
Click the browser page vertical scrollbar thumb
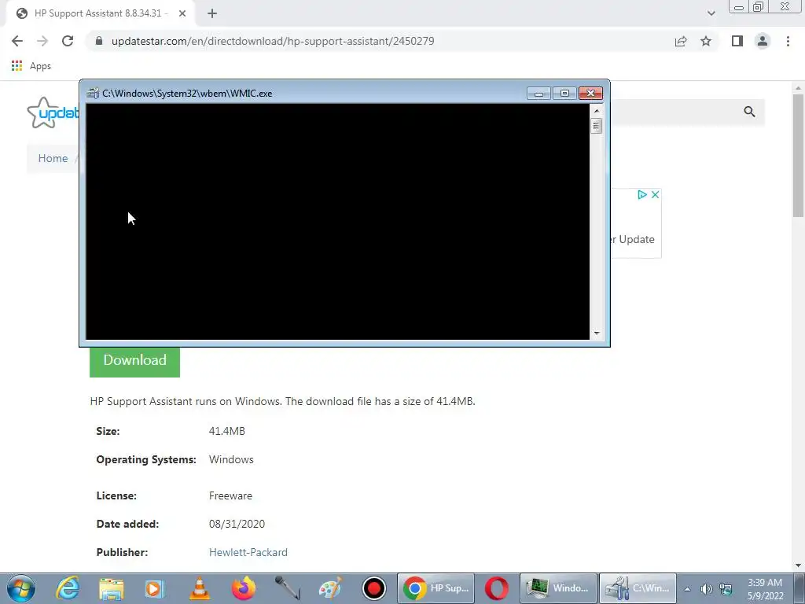click(798, 155)
